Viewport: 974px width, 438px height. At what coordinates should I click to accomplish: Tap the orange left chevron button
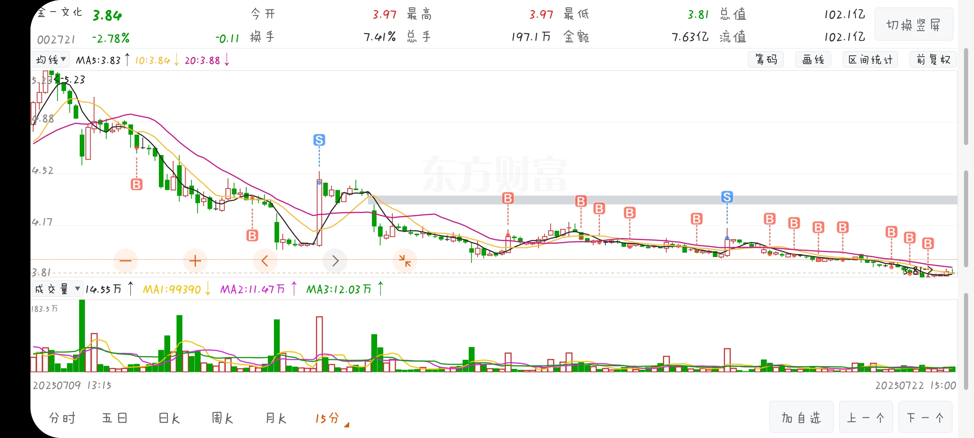point(265,261)
